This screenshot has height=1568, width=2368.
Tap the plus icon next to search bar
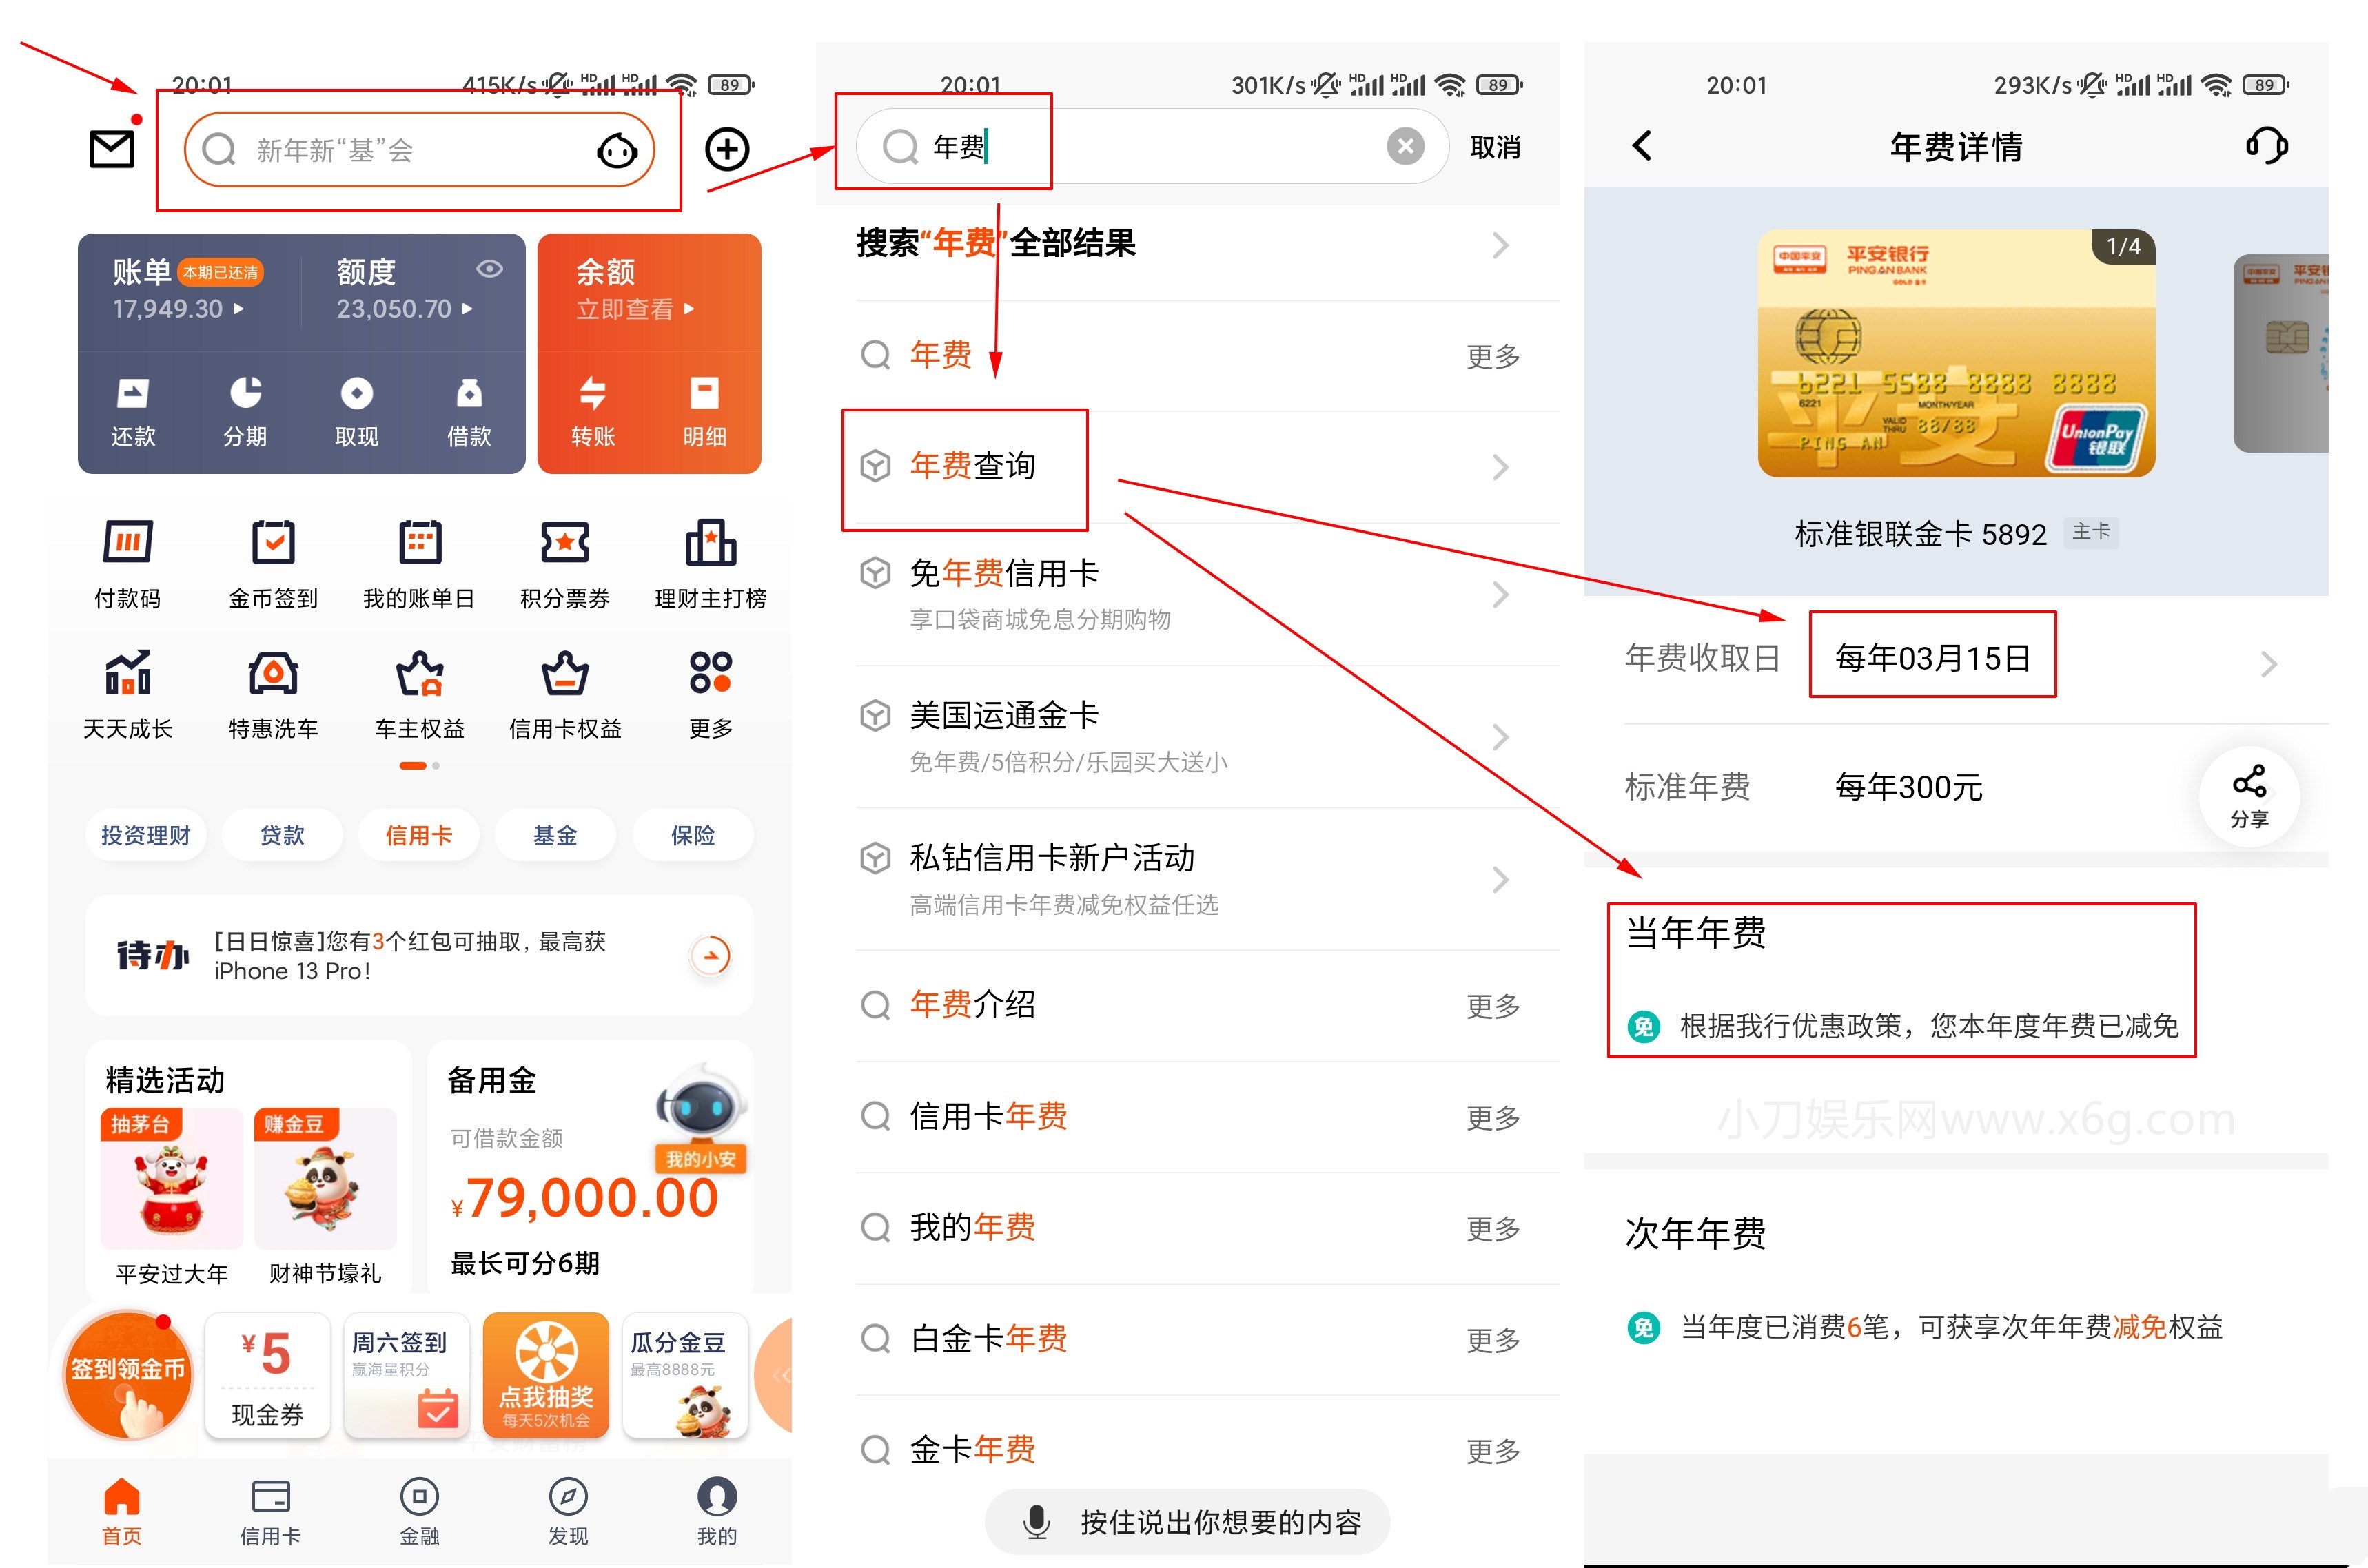[x=727, y=149]
